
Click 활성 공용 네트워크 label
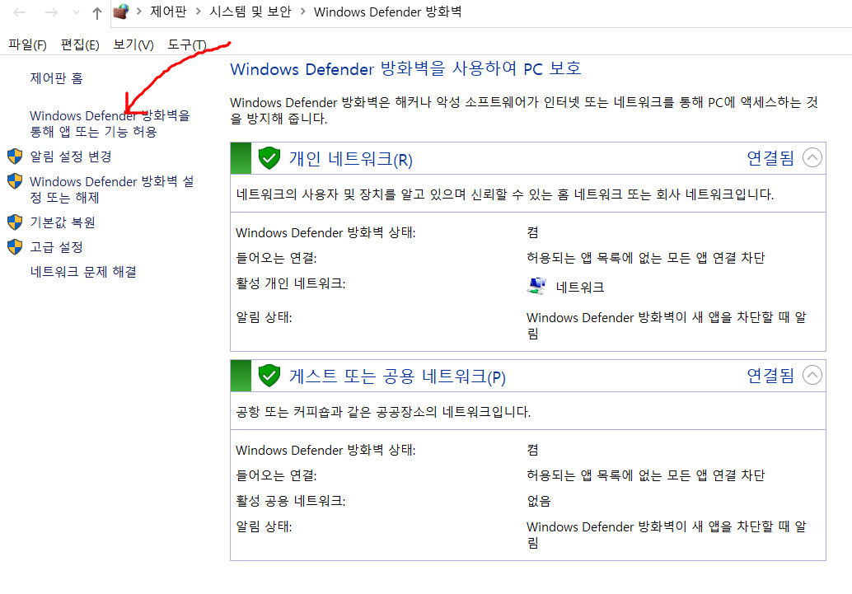291,501
